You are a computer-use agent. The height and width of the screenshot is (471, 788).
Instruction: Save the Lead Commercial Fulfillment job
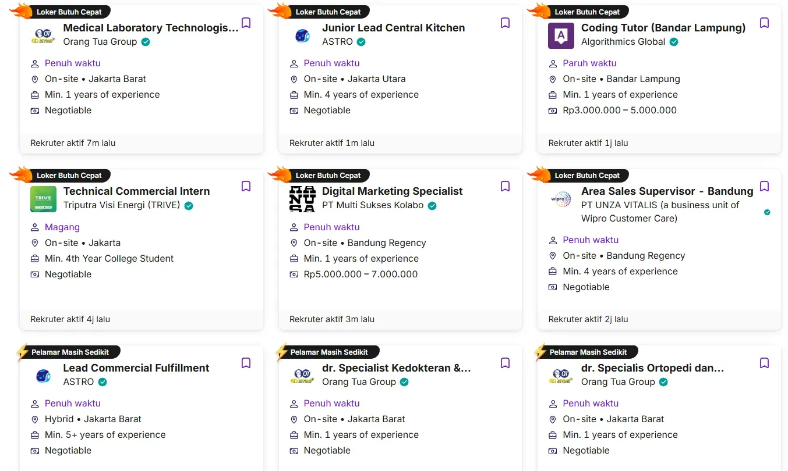click(x=246, y=363)
